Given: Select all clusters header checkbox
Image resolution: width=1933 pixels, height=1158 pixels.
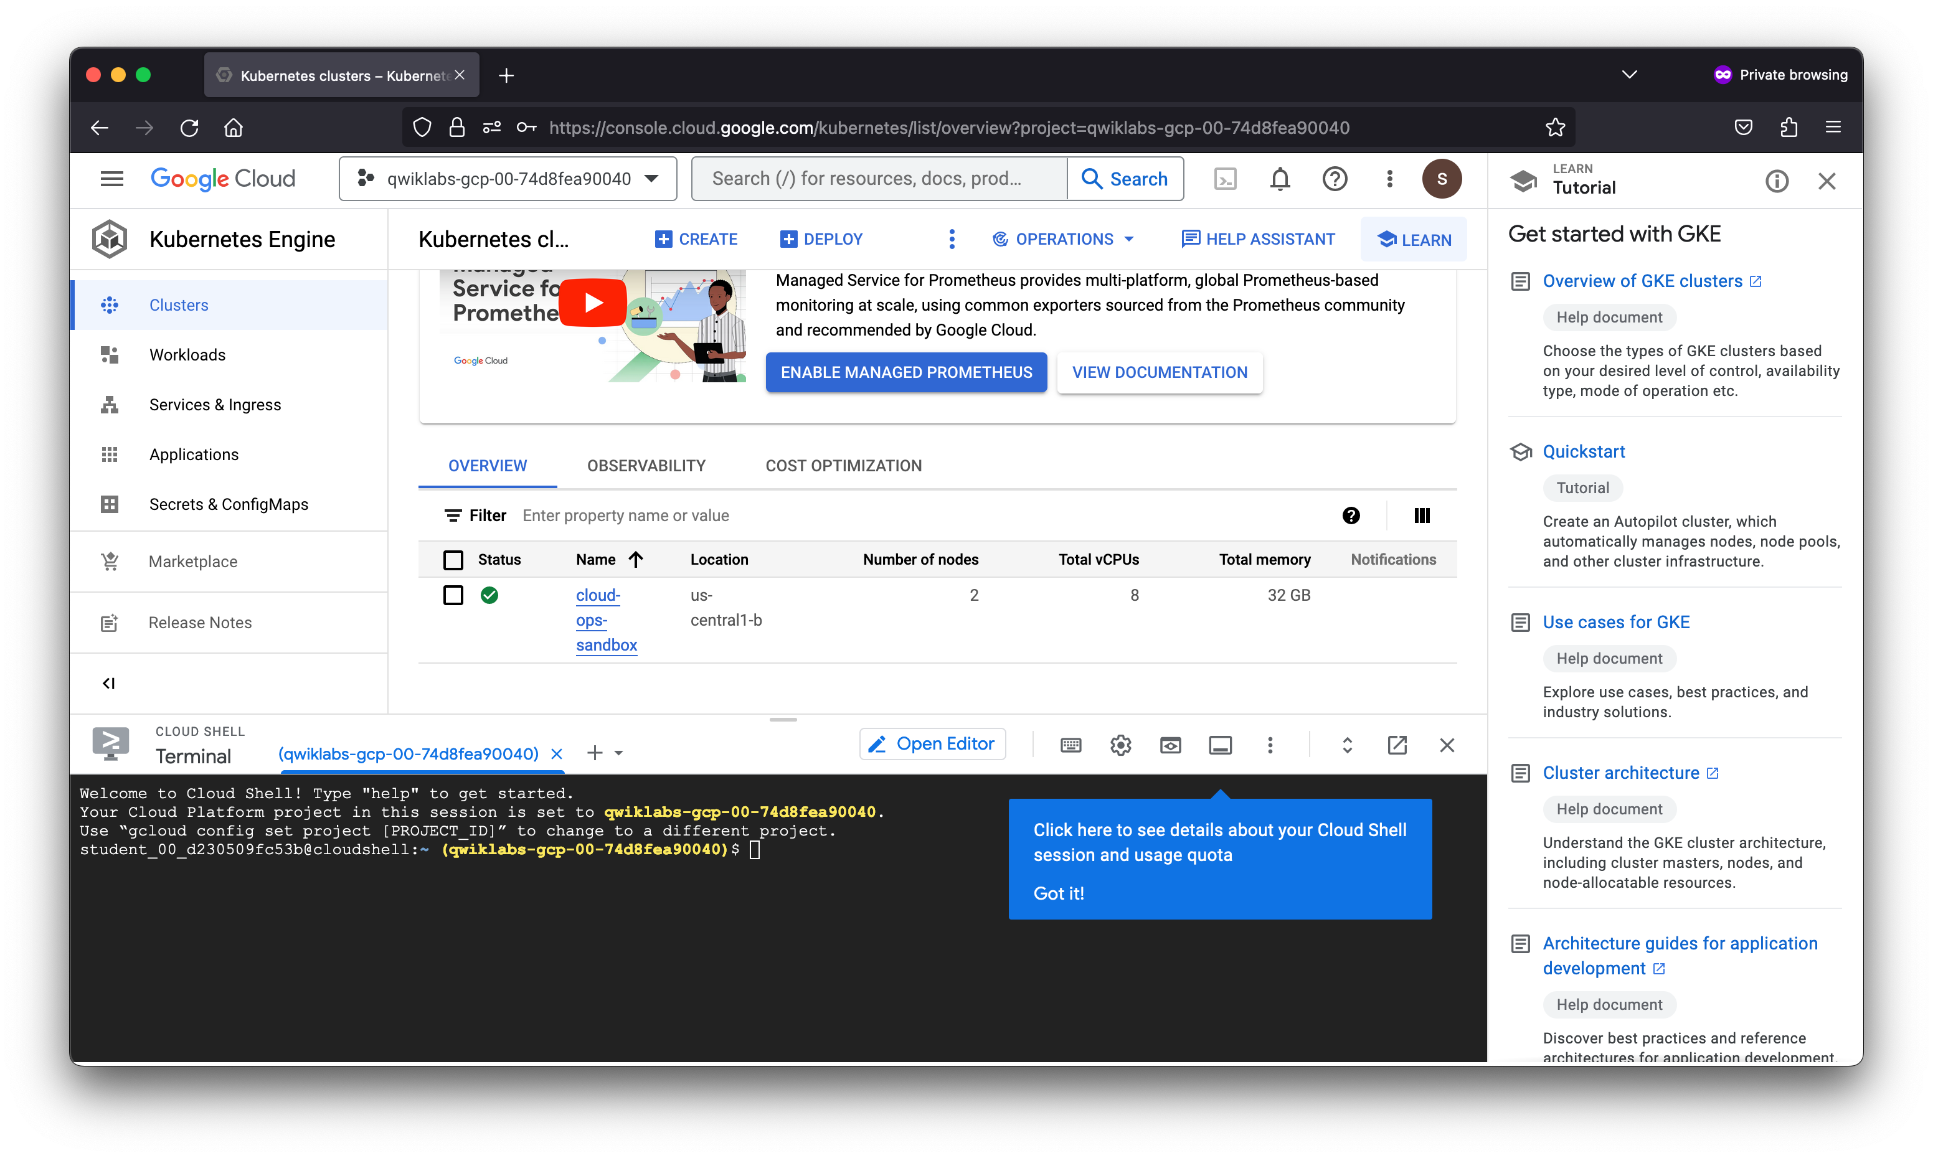Looking at the screenshot, I should coord(453,560).
